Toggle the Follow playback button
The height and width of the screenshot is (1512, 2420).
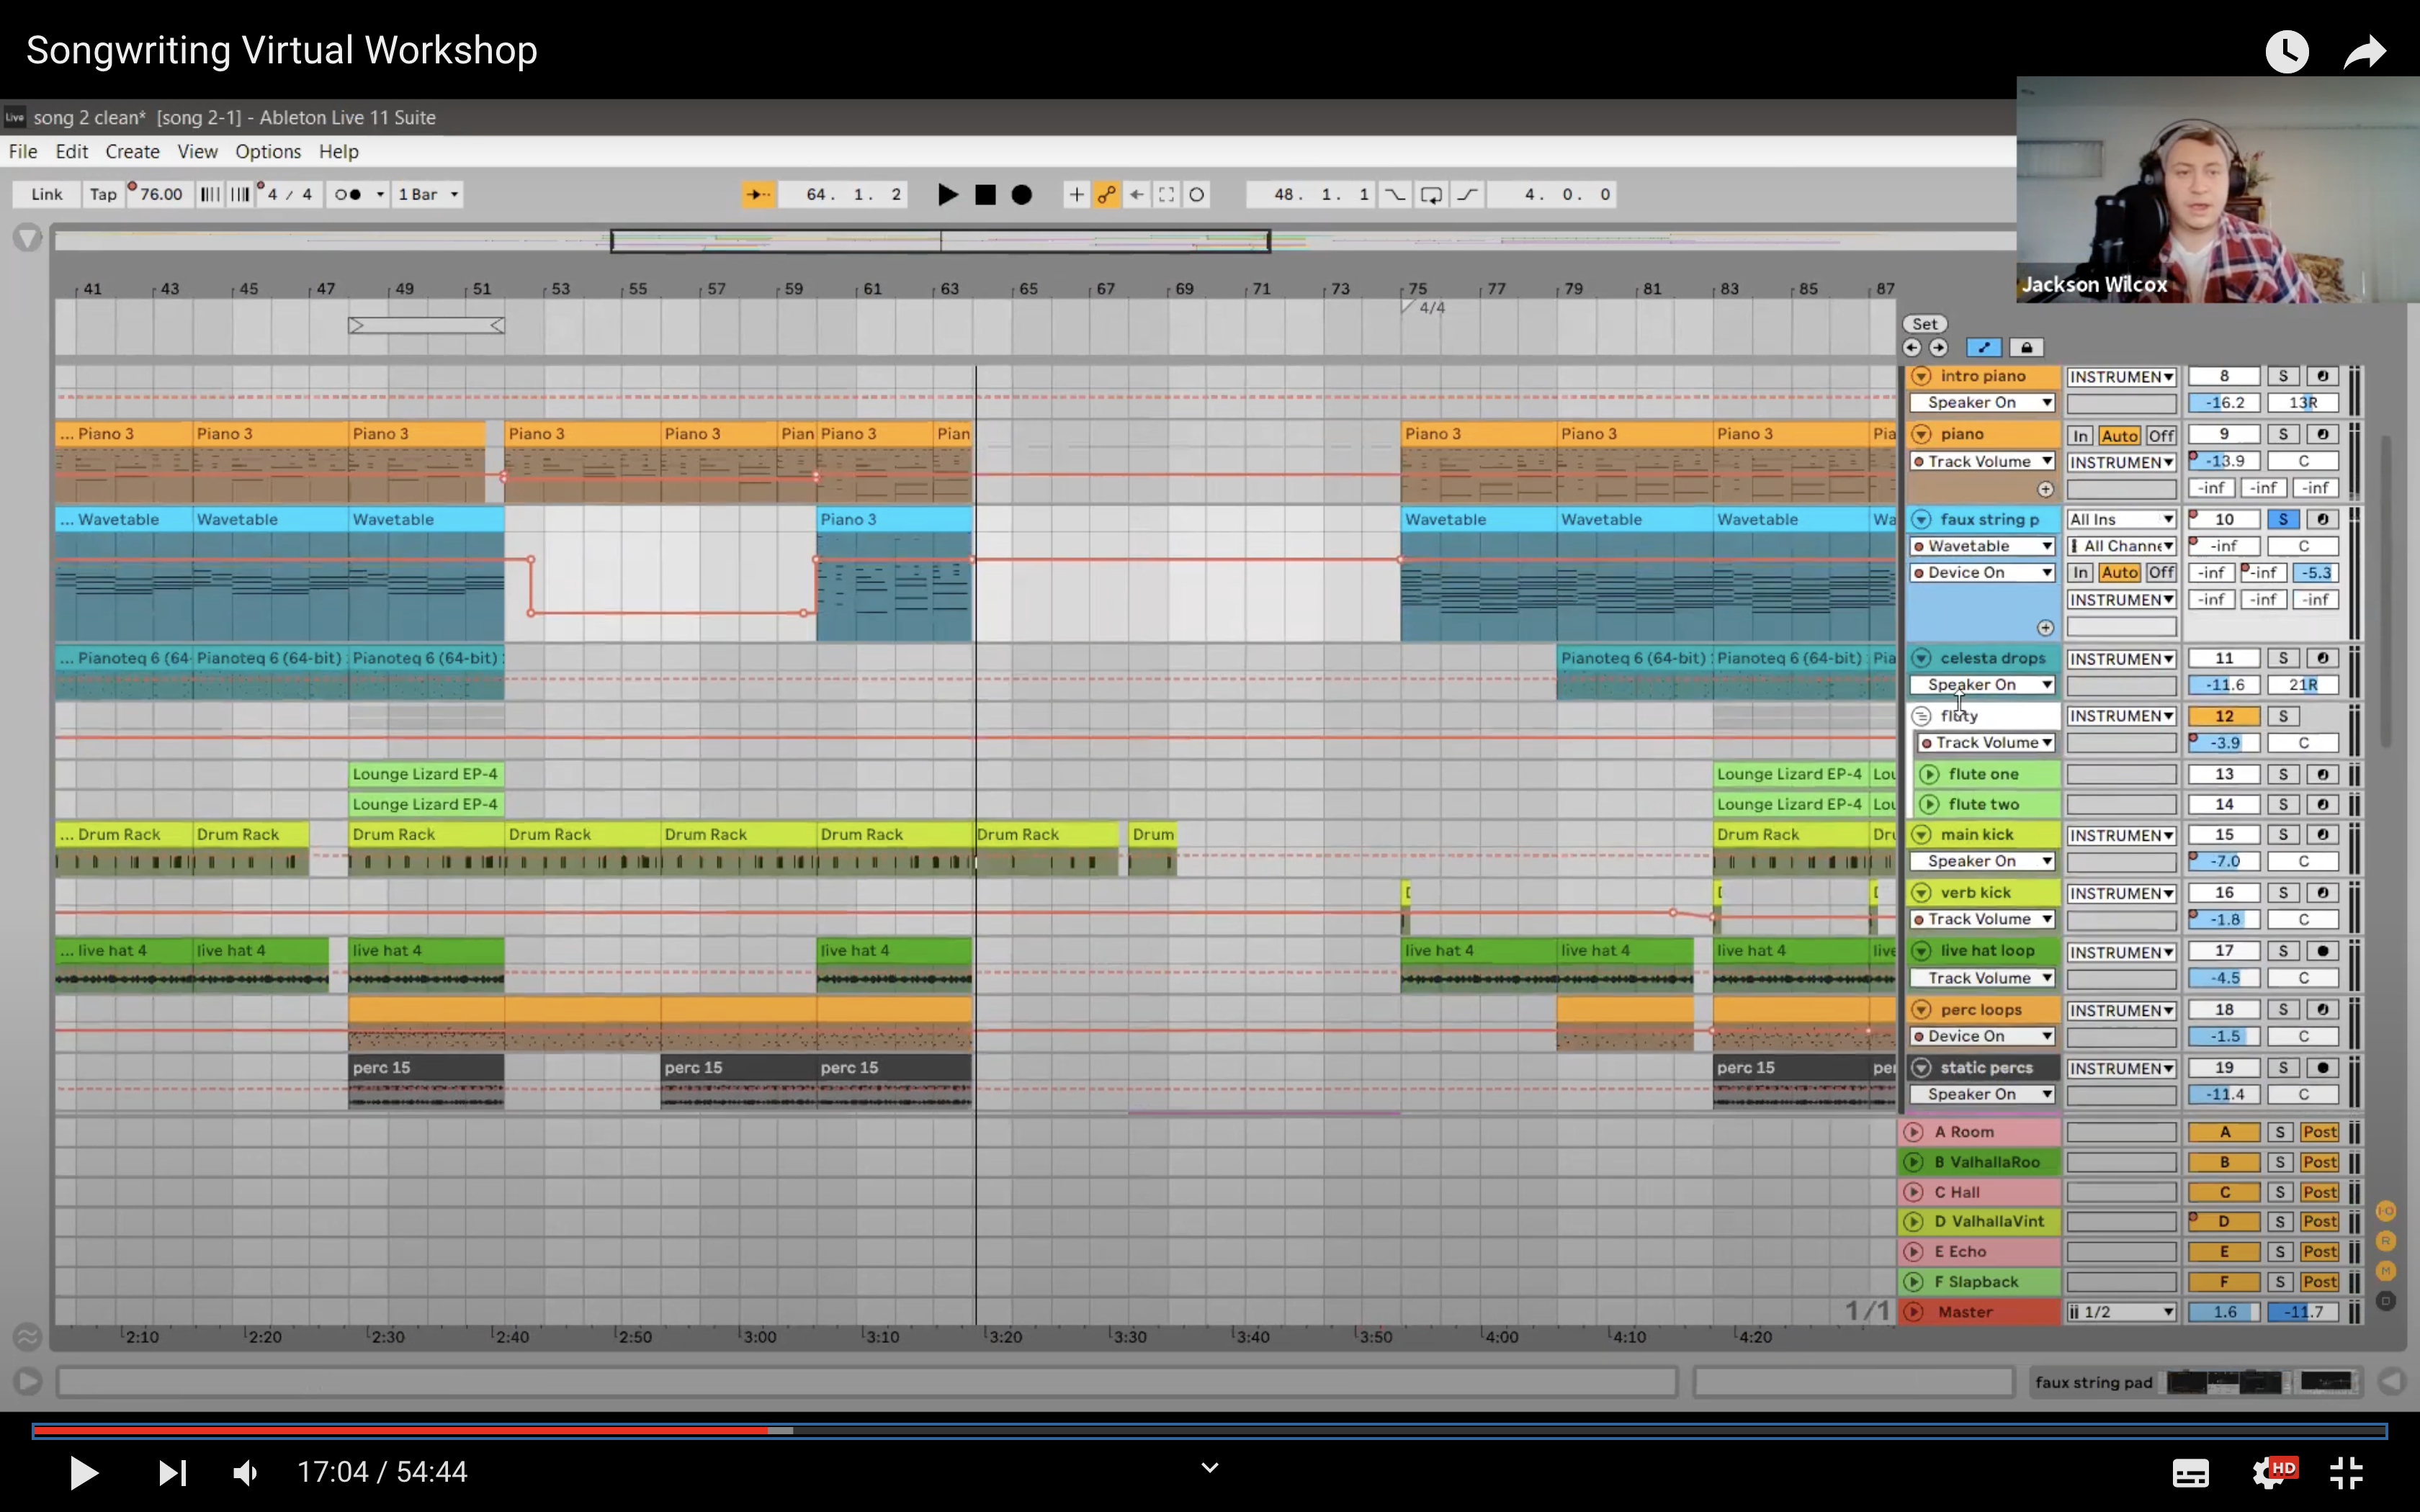758,194
